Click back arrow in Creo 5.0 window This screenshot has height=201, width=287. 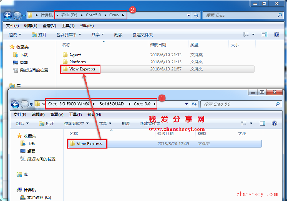click(x=15, y=104)
